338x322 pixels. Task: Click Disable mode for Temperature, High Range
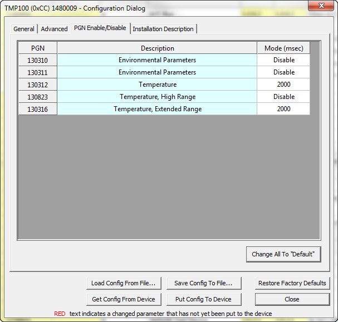[283, 97]
